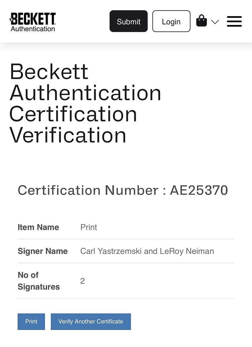Select the certification code AE25370

coord(199,190)
